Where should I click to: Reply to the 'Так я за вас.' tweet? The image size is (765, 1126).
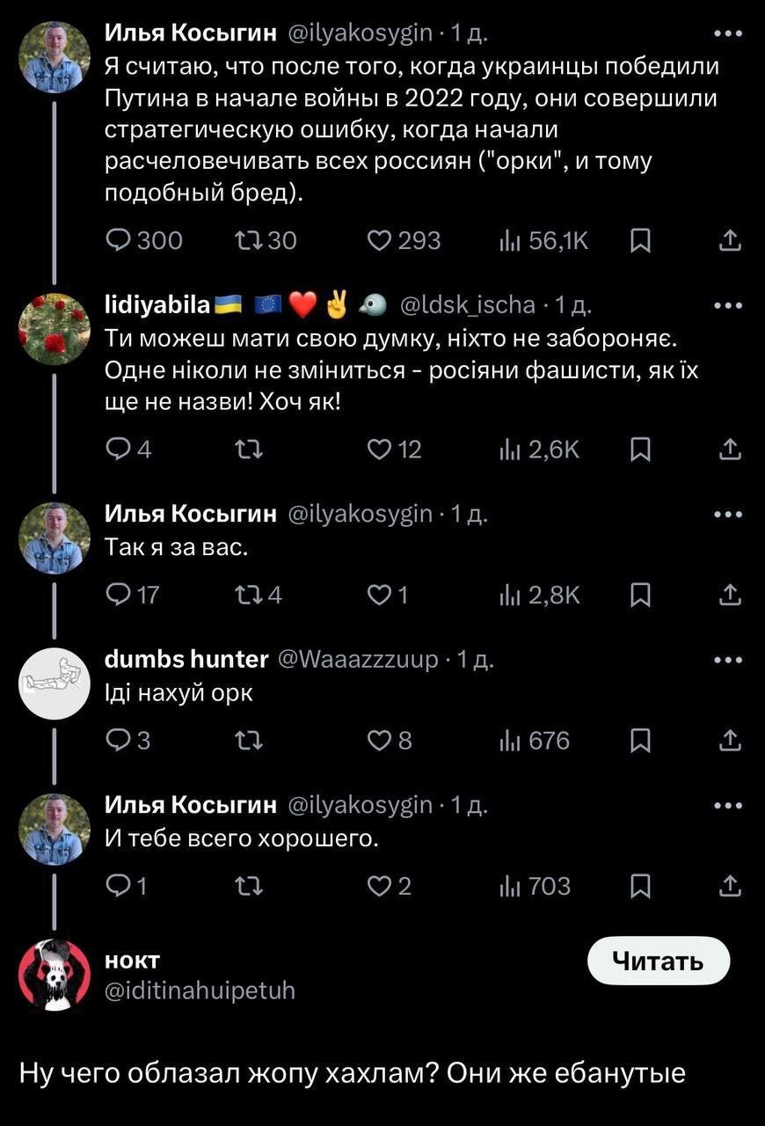pyautogui.click(x=118, y=596)
